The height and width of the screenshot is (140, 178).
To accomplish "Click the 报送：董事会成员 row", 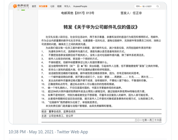I will pos(101,112).
